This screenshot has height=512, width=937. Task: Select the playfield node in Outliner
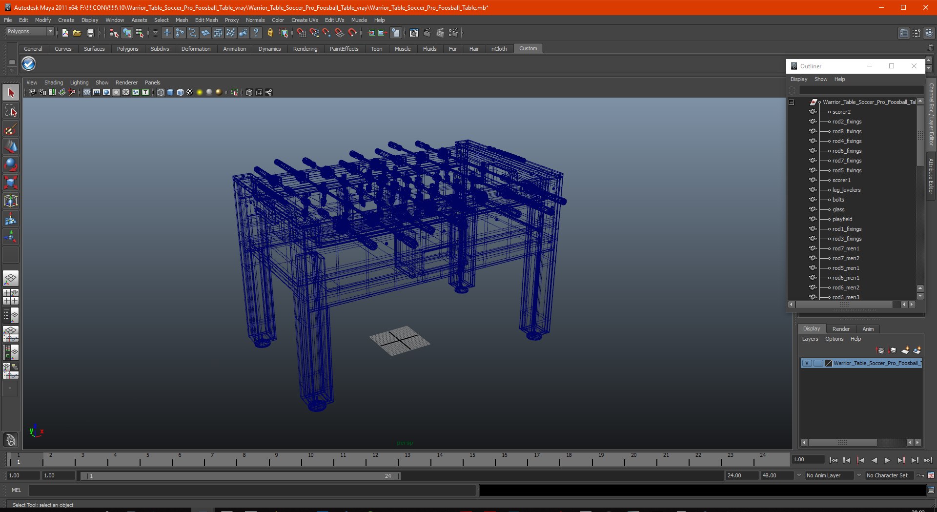click(842, 219)
